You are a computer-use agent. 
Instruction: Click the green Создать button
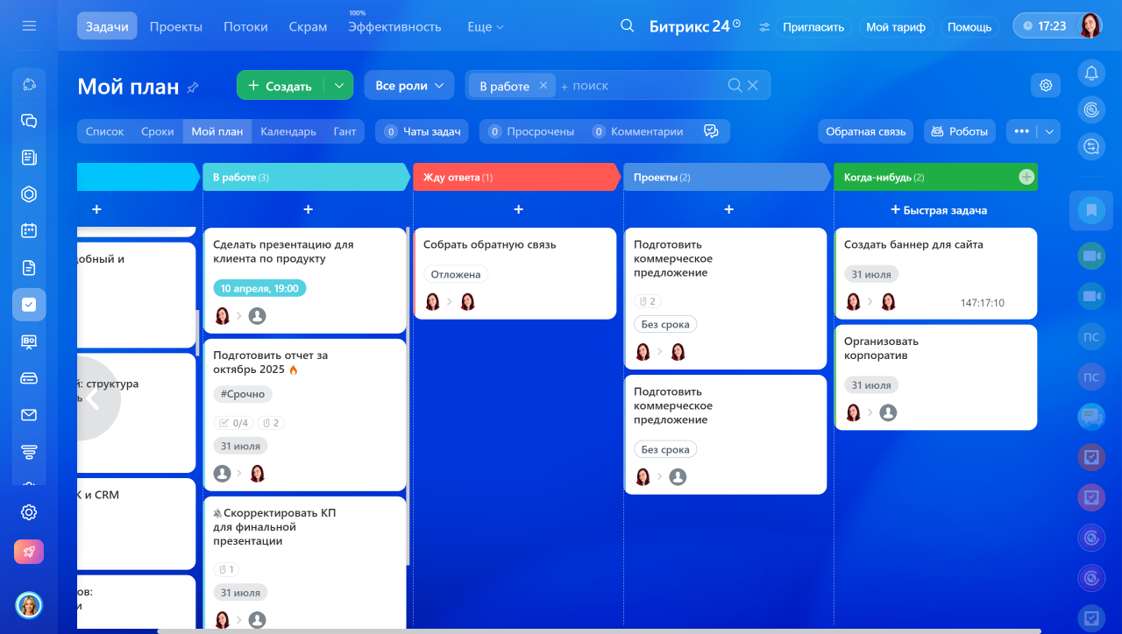(x=280, y=86)
